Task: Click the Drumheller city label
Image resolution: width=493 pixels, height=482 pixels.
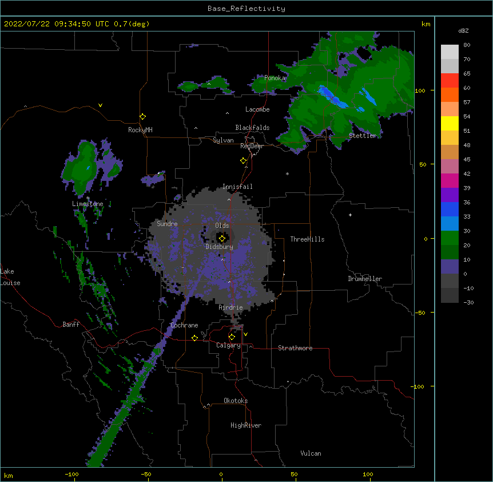Action: 365,279
